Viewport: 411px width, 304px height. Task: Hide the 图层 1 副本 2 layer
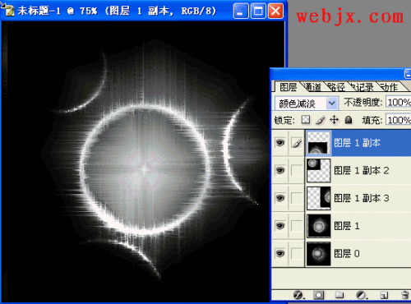[x=280, y=170]
